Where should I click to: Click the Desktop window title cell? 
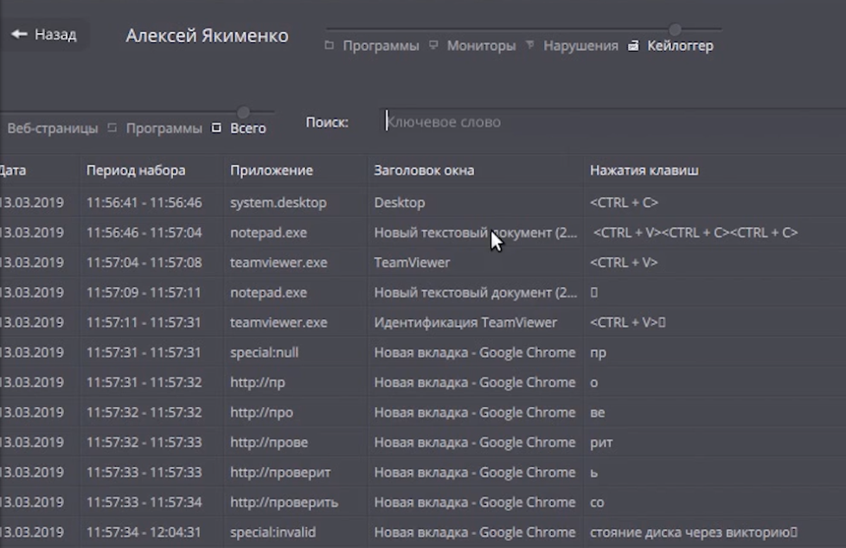[x=400, y=203]
